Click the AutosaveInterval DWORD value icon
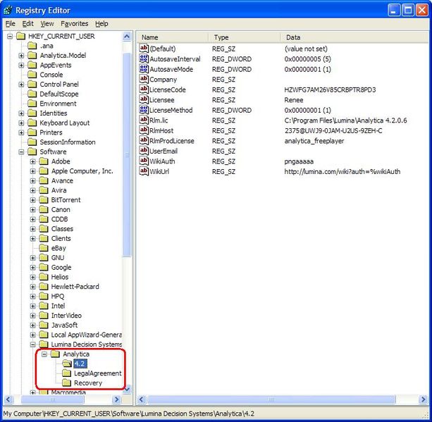This screenshot has height=422, width=432. tap(144, 59)
